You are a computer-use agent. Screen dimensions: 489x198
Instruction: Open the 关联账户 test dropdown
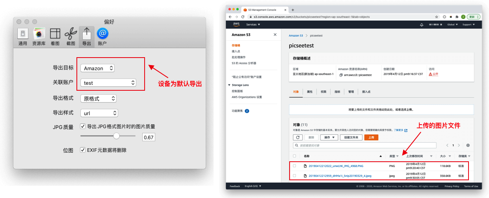(x=108, y=83)
